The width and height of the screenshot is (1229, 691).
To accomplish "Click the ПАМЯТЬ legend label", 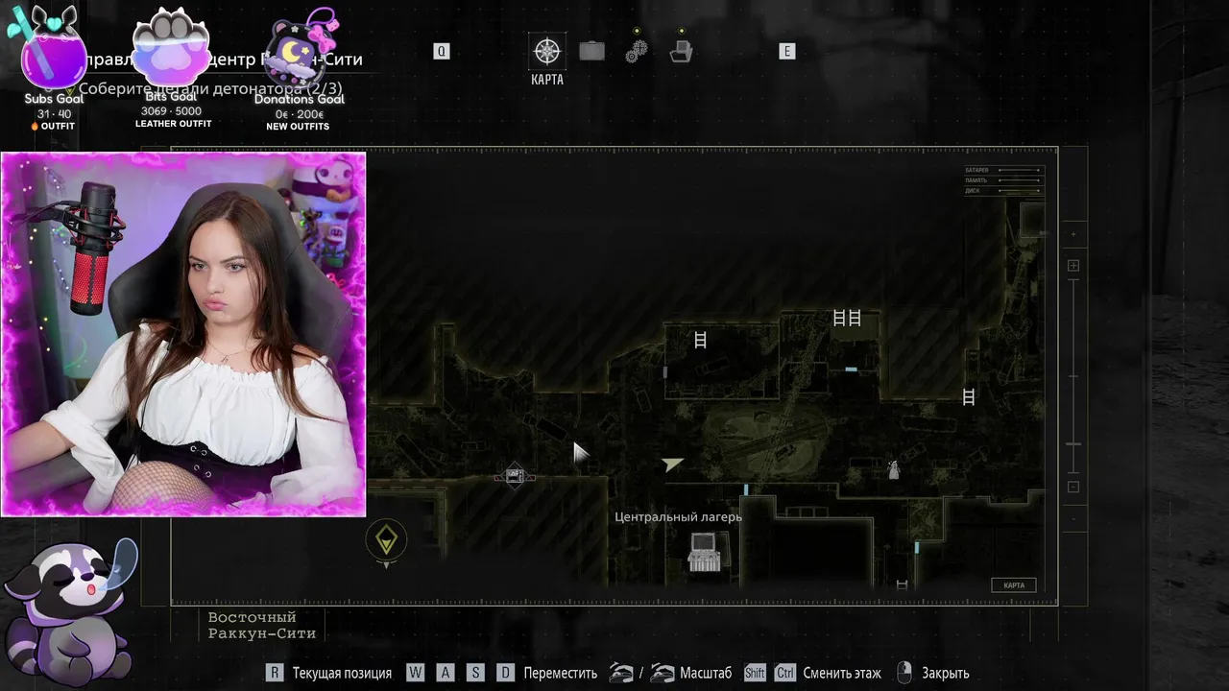I will click(x=976, y=180).
